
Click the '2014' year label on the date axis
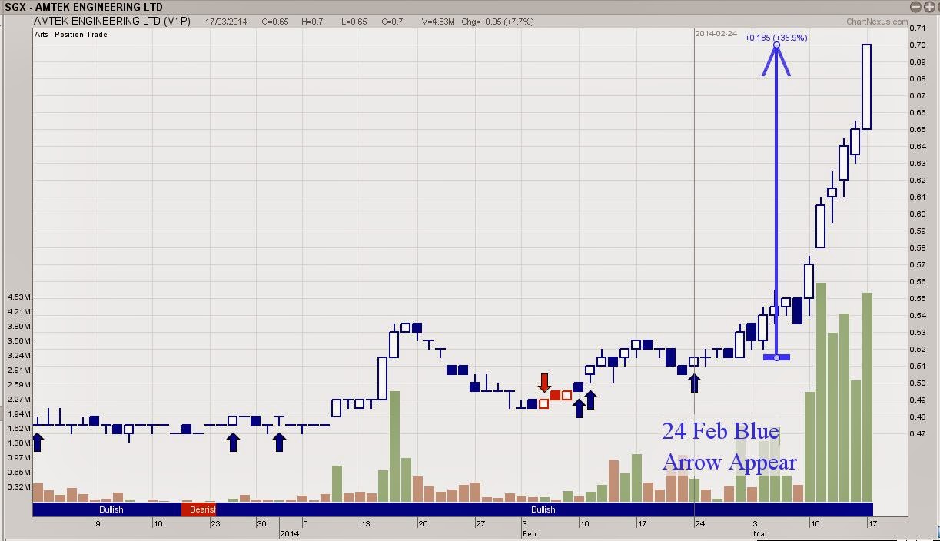pos(289,533)
